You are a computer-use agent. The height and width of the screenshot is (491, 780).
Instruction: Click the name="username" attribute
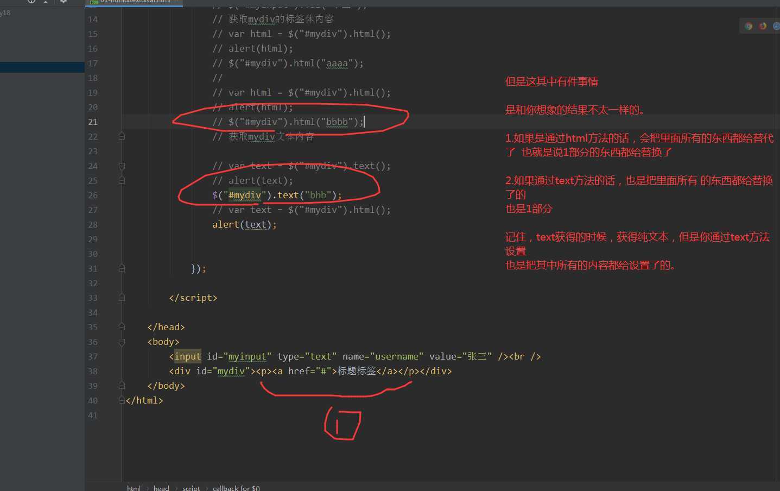pos(383,356)
